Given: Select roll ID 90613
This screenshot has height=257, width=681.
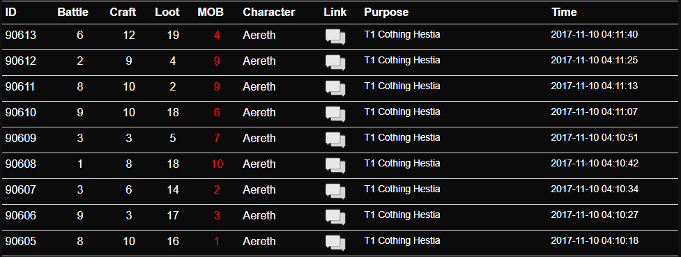Looking at the screenshot, I should point(20,35).
